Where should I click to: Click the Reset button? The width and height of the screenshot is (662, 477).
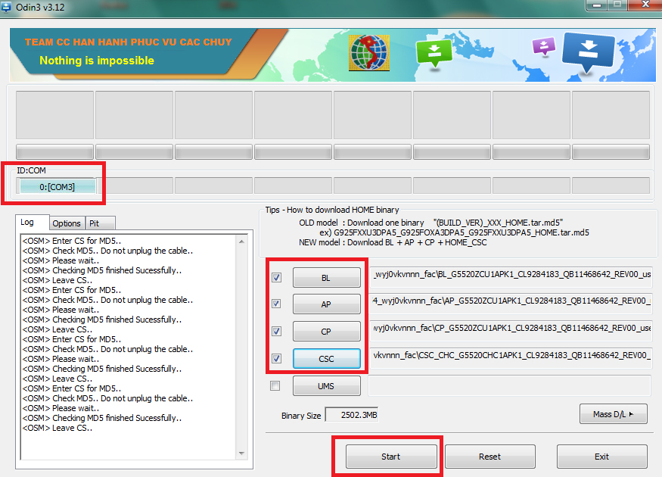tap(490, 457)
